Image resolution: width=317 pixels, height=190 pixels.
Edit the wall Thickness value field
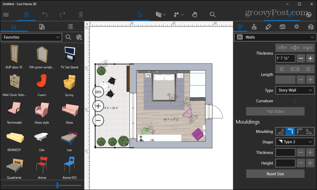[285, 59]
